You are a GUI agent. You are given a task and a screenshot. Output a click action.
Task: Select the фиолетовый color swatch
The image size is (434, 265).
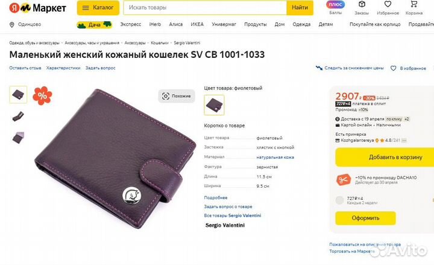tap(214, 105)
